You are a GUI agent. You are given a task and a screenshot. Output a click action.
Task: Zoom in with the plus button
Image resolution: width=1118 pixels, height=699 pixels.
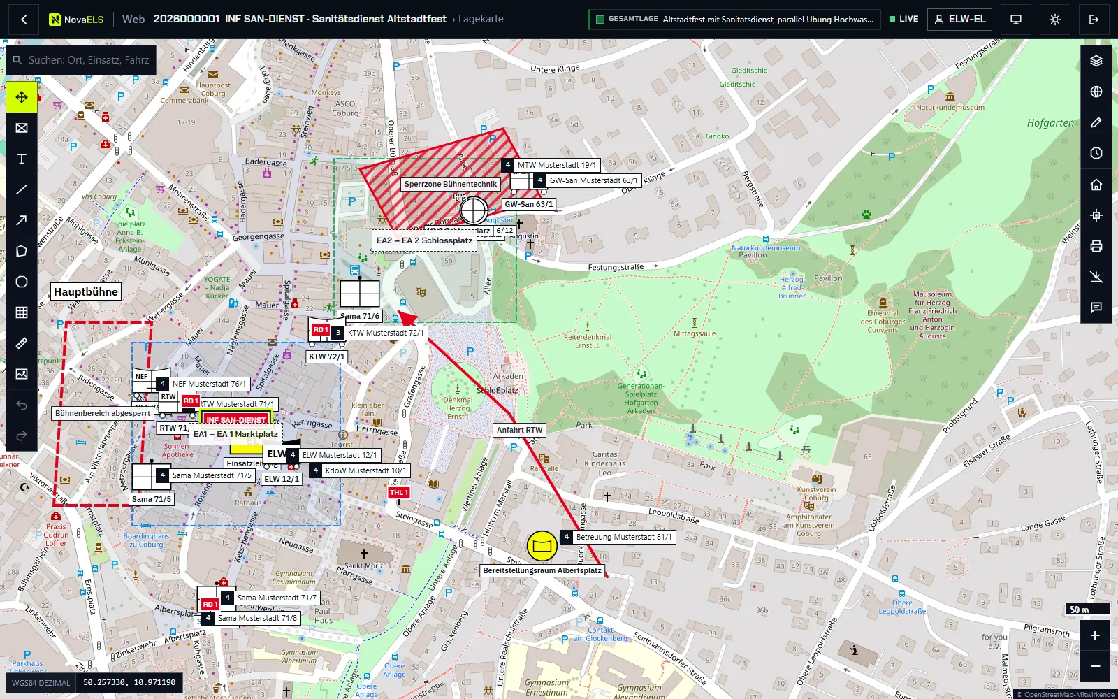pyautogui.click(x=1095, y=635)
